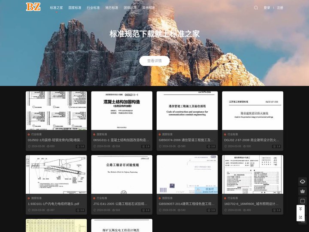Jump back to top with the arrow icon
Screen dimensions: 309x232
(300, 209)
